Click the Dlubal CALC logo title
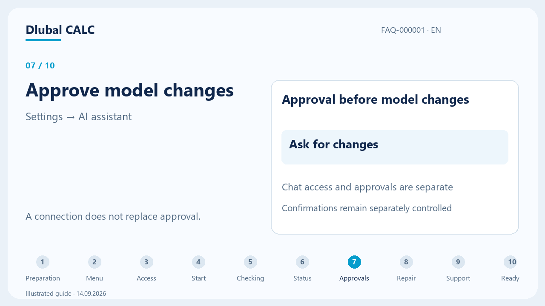The image size is (545, 306). coord(60,30)
